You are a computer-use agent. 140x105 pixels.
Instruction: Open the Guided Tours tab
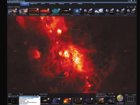click(x=34, y=4)
